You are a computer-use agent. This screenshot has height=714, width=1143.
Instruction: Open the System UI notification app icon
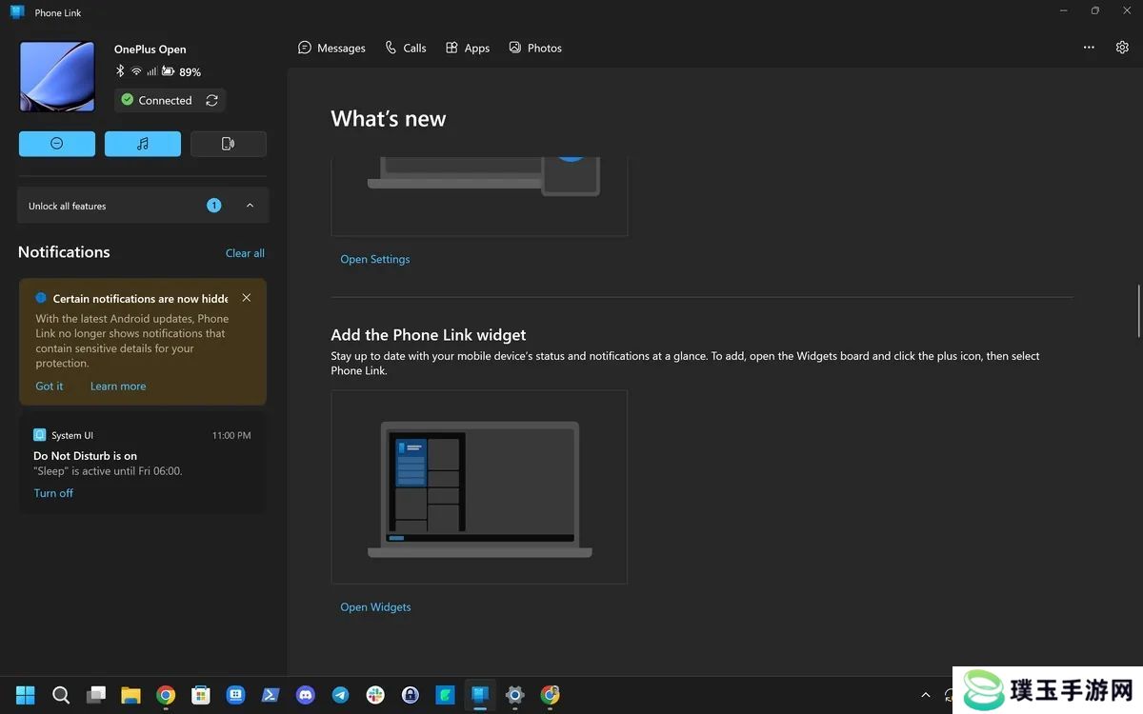pos(40,435)
